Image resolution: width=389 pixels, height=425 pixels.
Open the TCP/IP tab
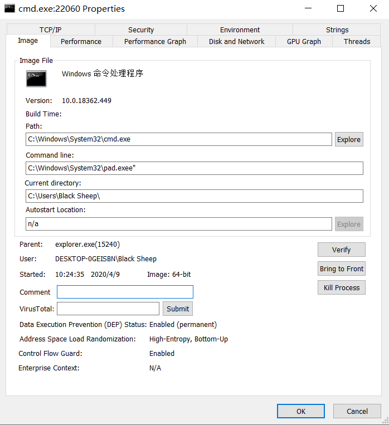pos(51,30)
